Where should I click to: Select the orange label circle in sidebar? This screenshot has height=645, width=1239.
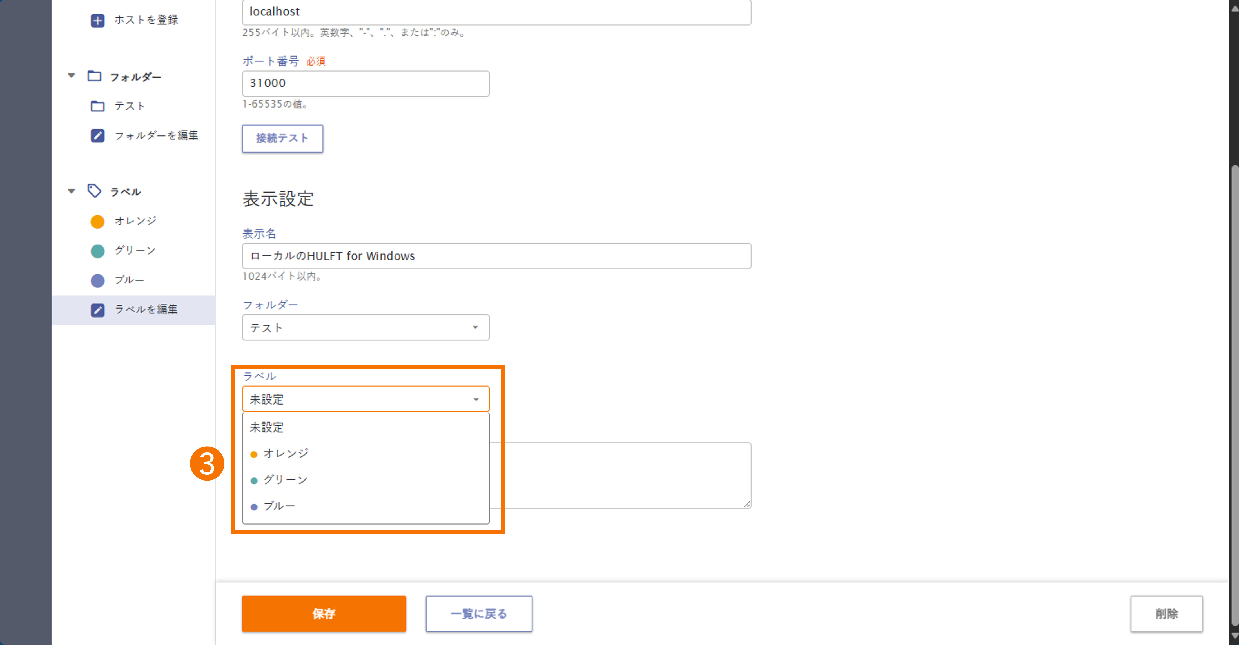98,221
